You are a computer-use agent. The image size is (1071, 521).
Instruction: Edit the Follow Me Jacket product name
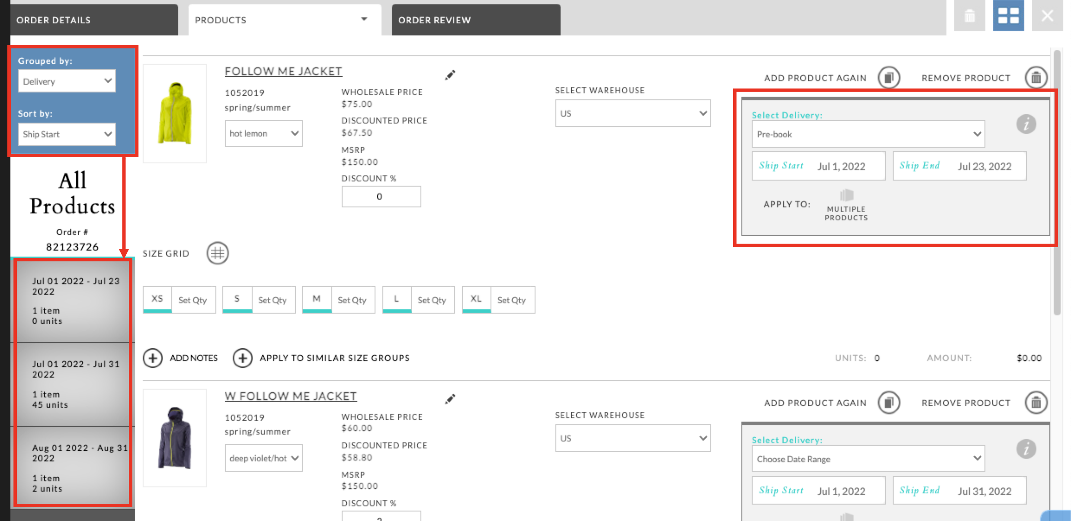pos(450,74)
